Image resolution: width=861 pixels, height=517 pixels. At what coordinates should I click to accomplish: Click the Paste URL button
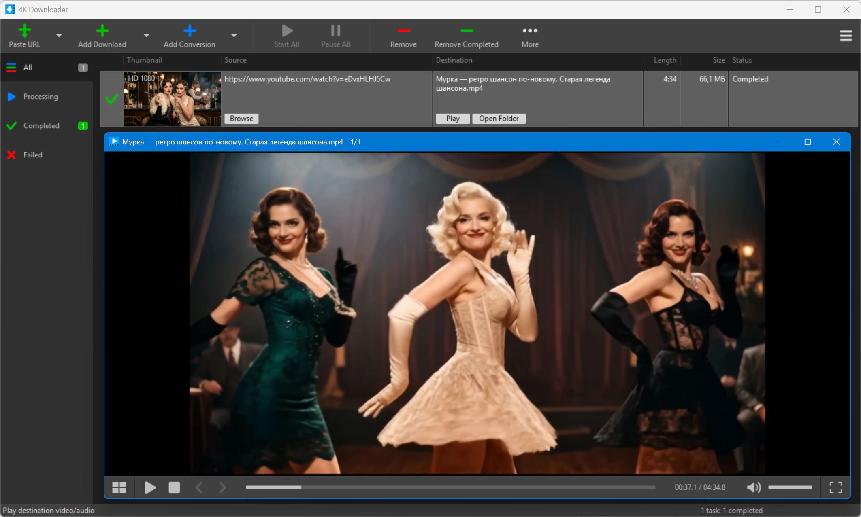point(24,36)
